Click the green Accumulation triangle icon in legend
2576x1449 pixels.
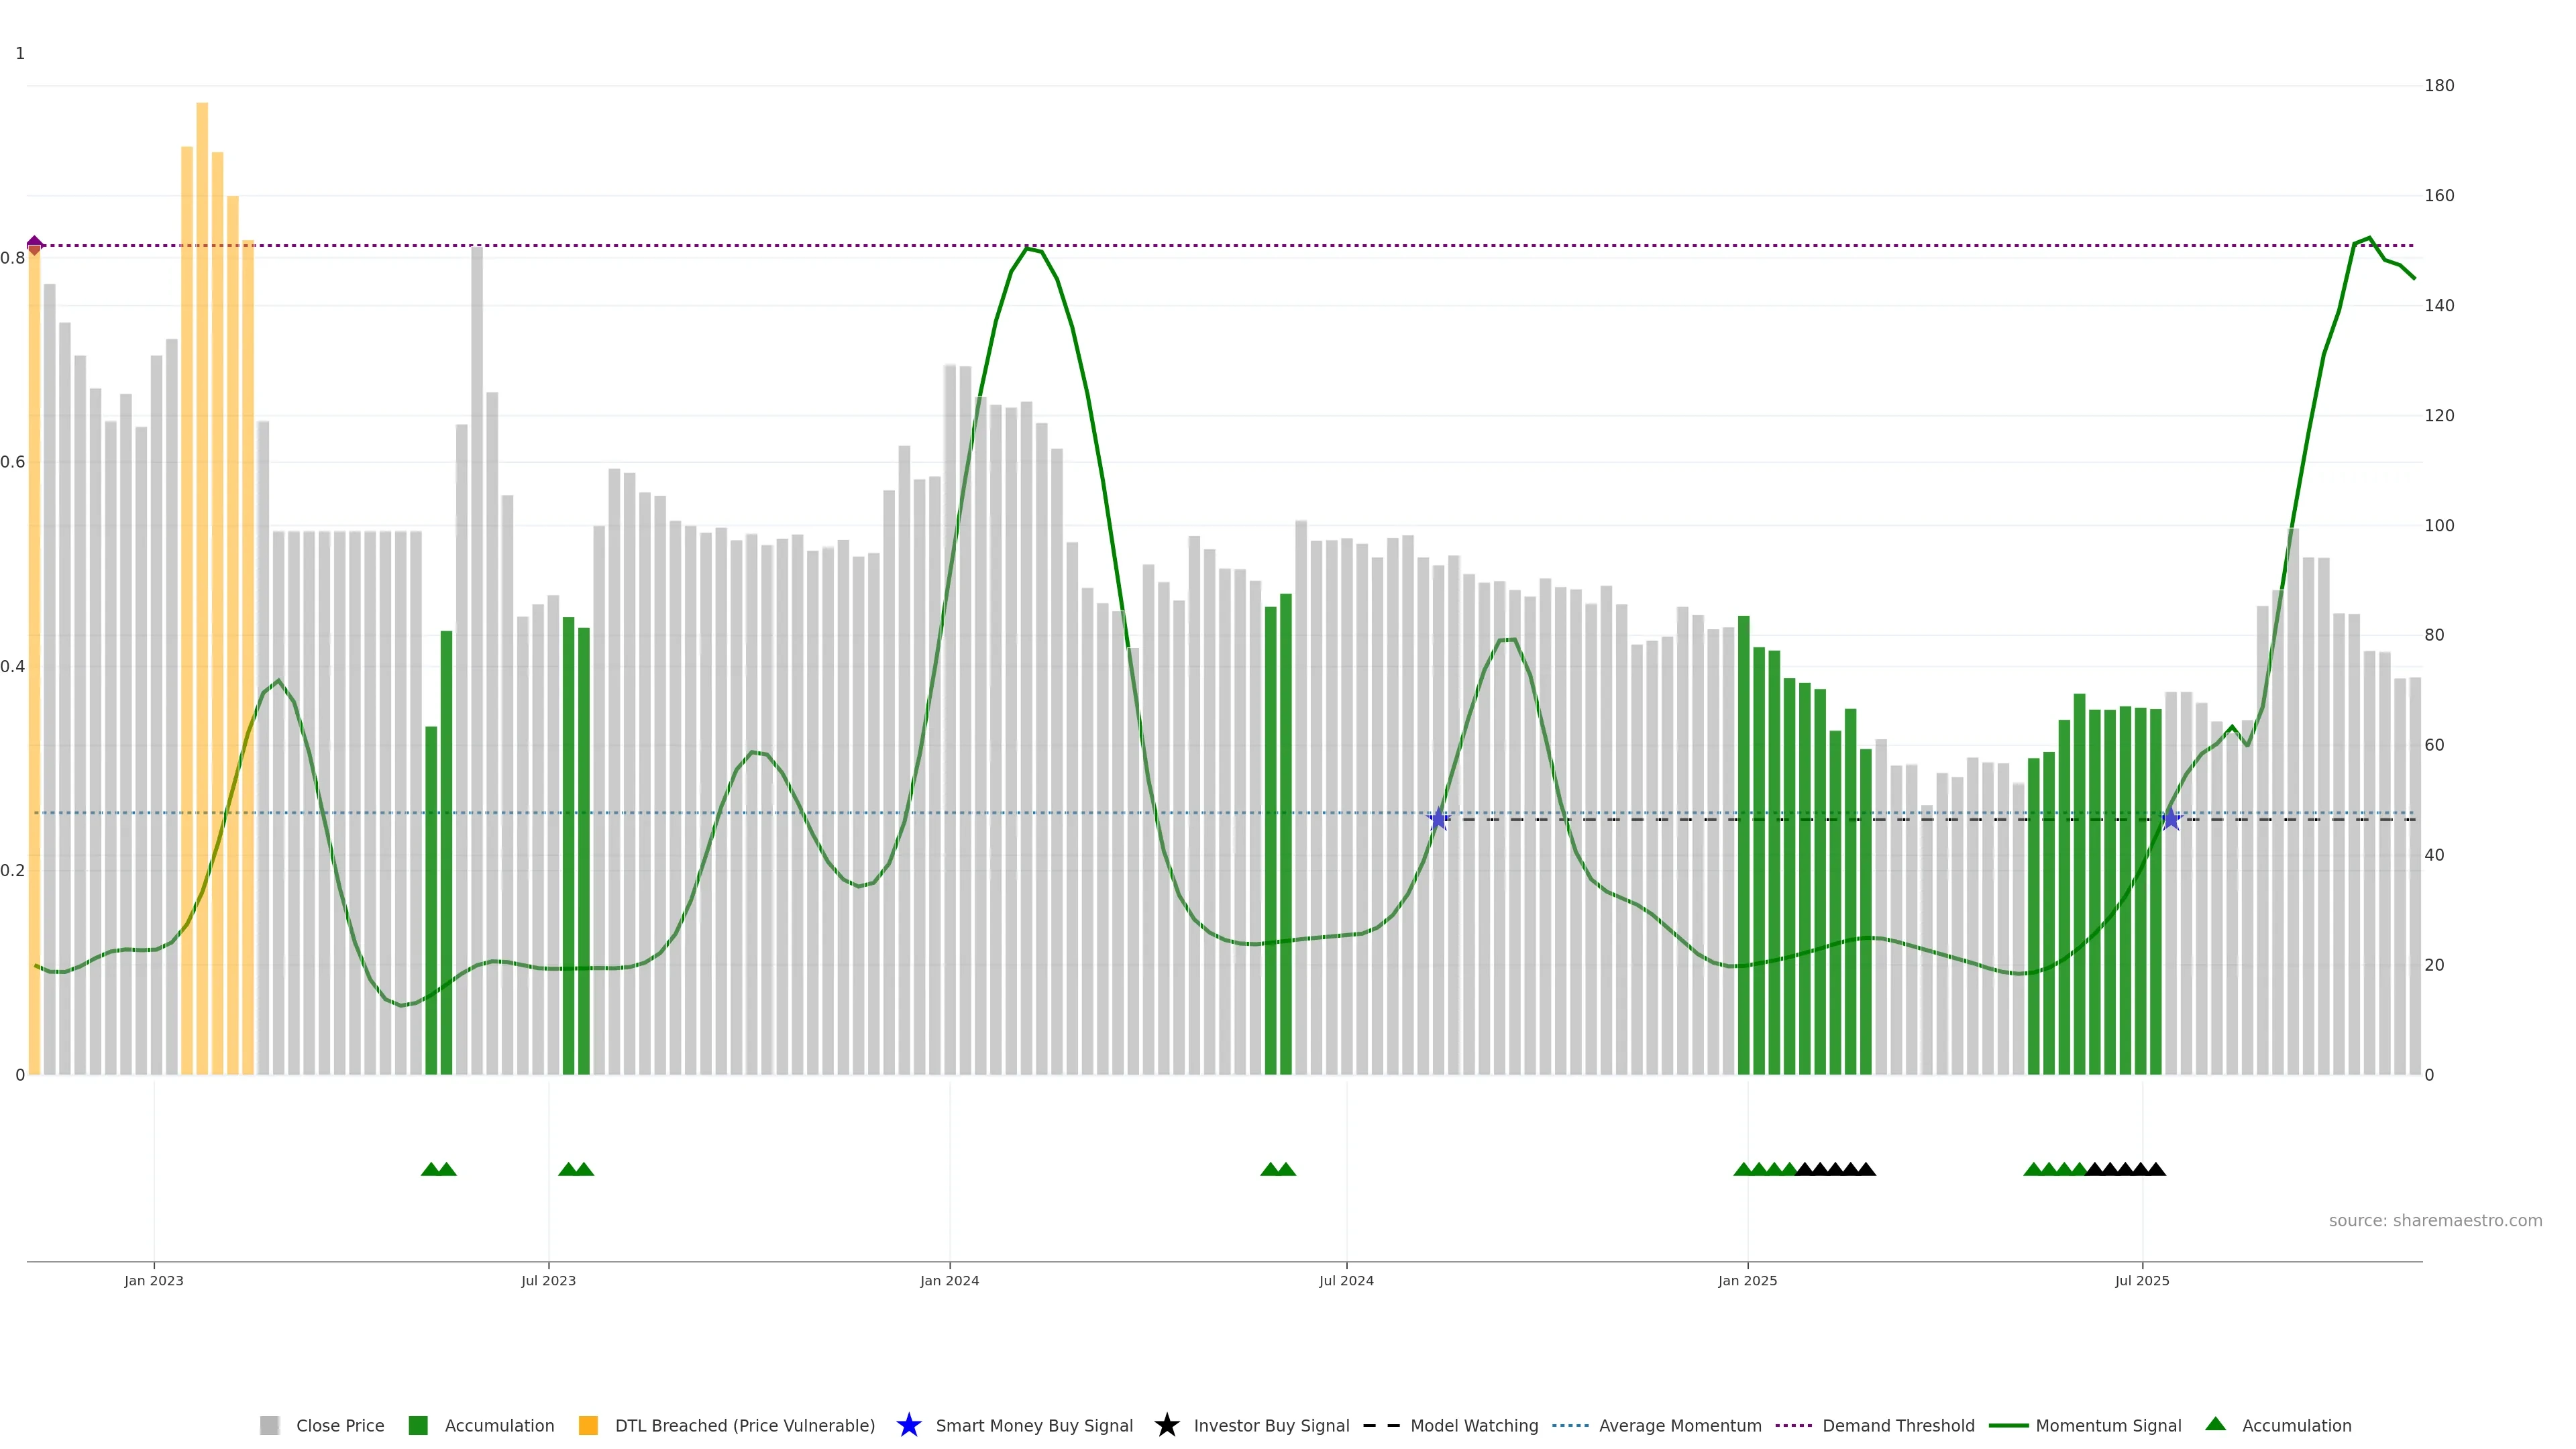[2215, 1424]
